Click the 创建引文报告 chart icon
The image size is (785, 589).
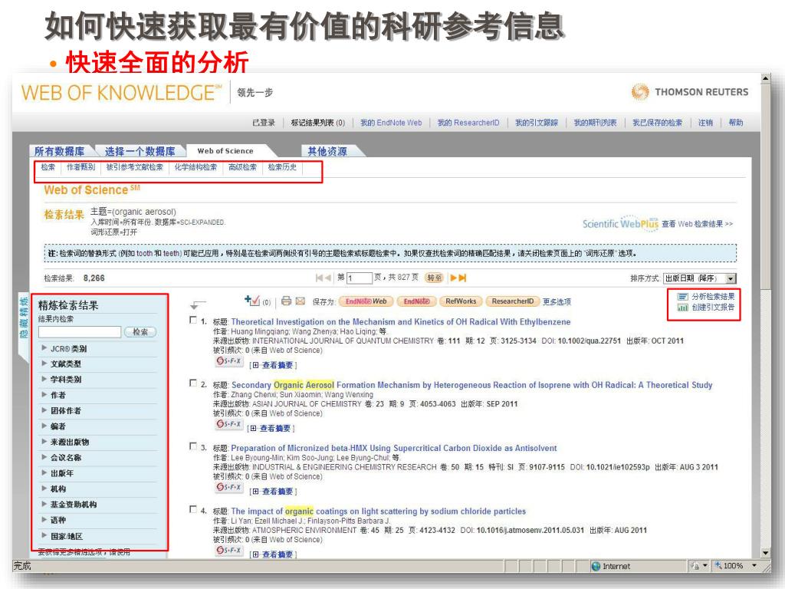click(682, 307)
